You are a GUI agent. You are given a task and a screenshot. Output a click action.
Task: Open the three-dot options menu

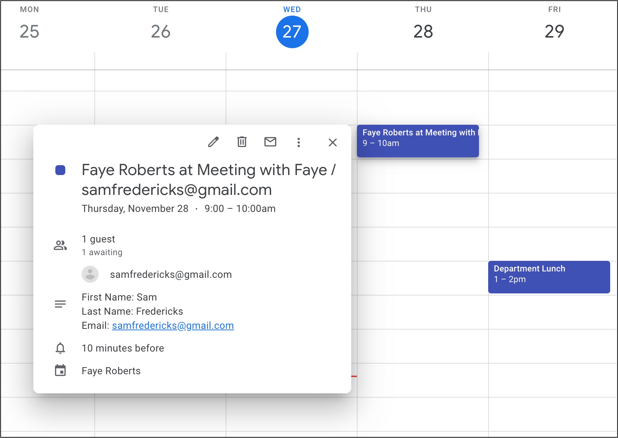pos(299,142)
